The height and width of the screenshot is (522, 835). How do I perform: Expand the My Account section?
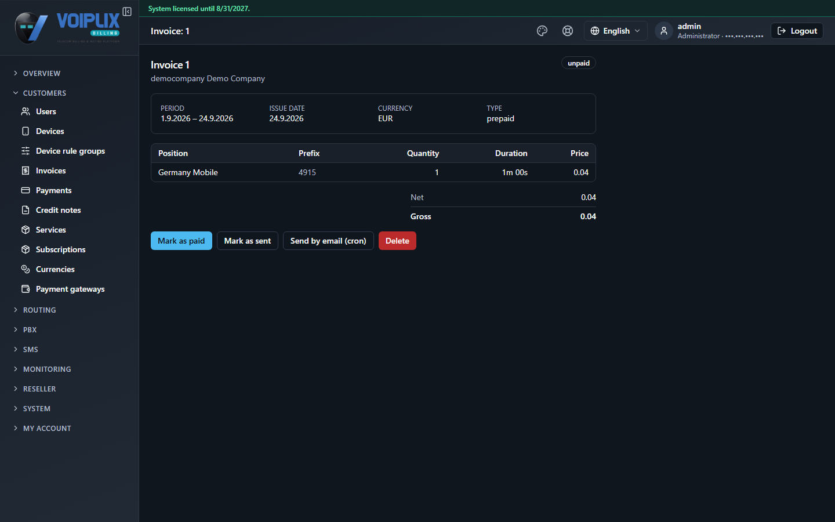47,428
